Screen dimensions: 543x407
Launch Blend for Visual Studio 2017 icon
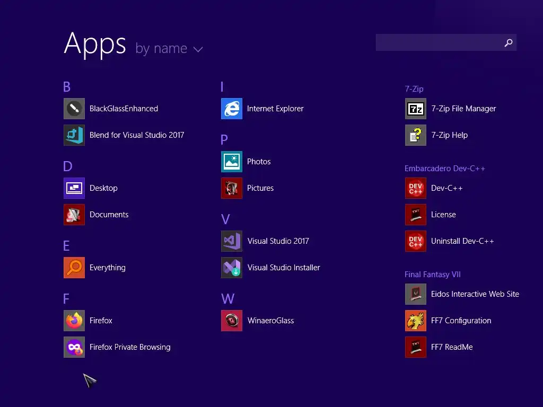[74, 135]
